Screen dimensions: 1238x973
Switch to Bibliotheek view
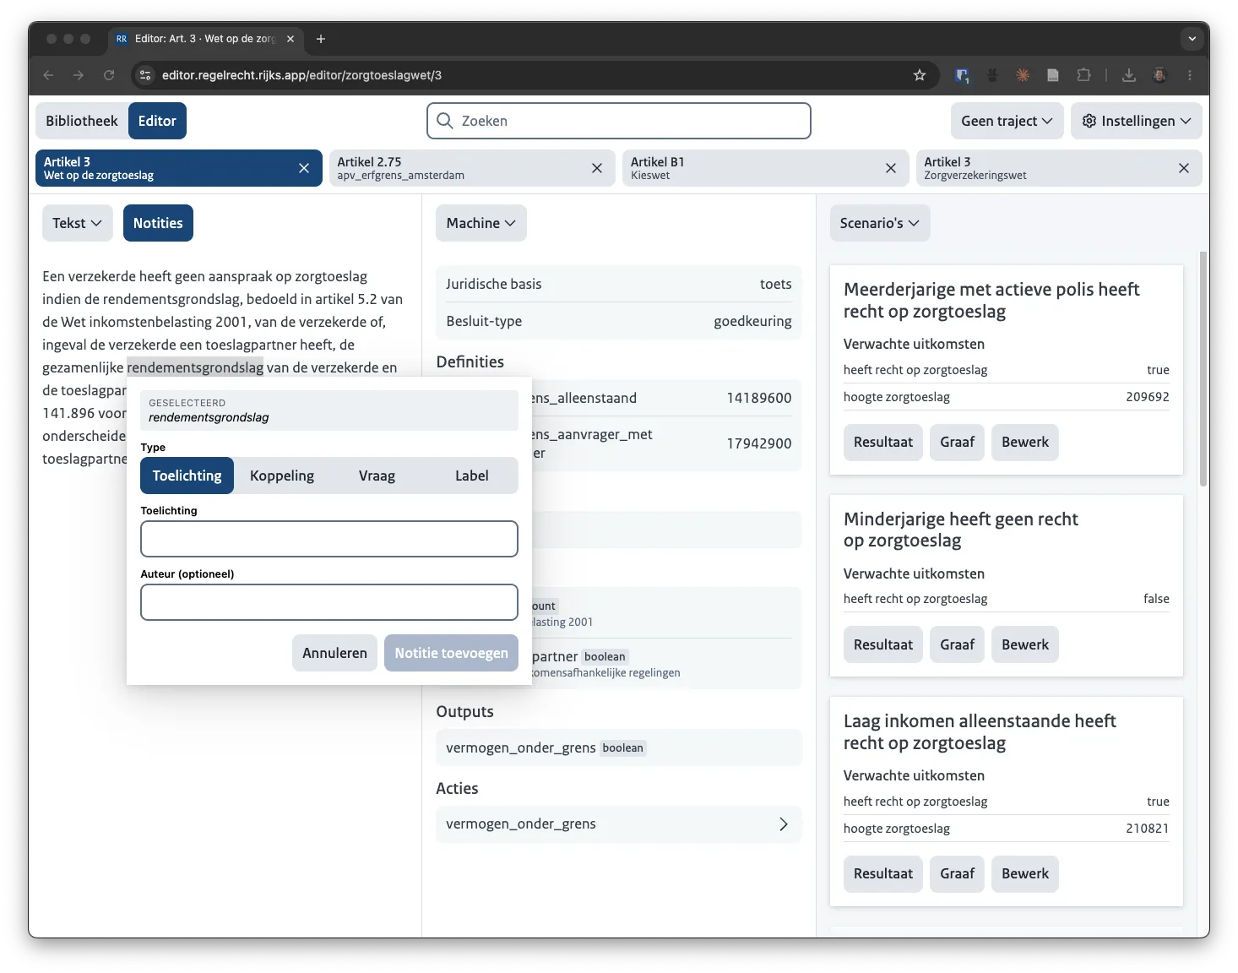[x=82, y=121]
